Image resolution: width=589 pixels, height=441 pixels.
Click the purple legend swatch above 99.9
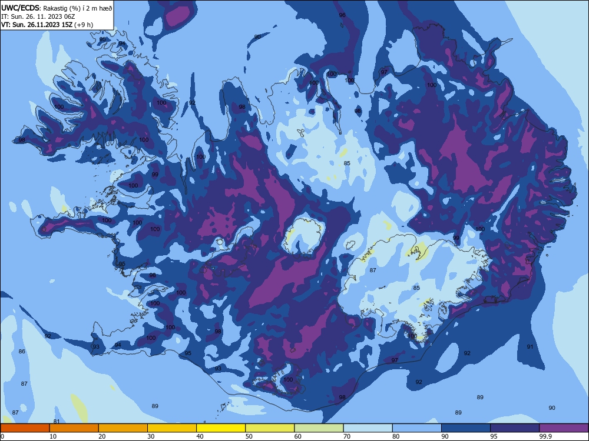click(564, 428)
